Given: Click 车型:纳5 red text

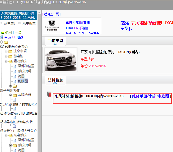Looking at the screenshot, I should [87, 59].
